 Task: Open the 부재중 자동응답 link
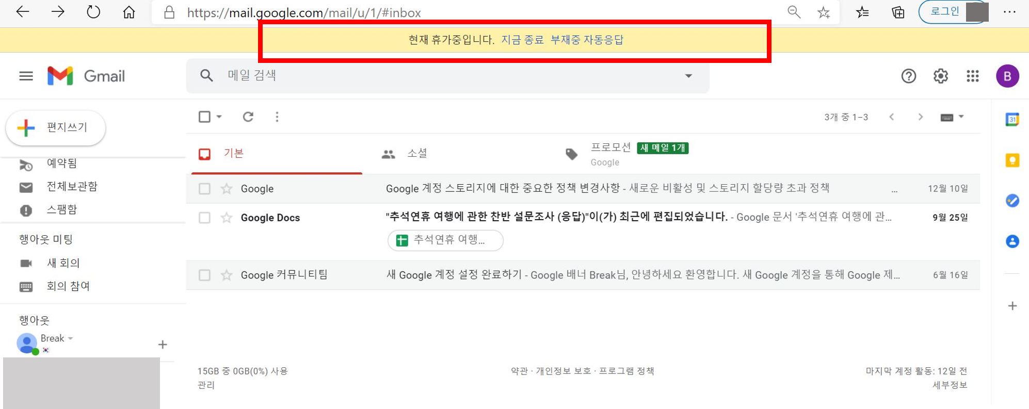coord(587,40)
